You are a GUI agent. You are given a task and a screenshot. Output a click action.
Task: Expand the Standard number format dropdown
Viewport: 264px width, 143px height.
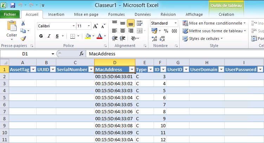175,23
